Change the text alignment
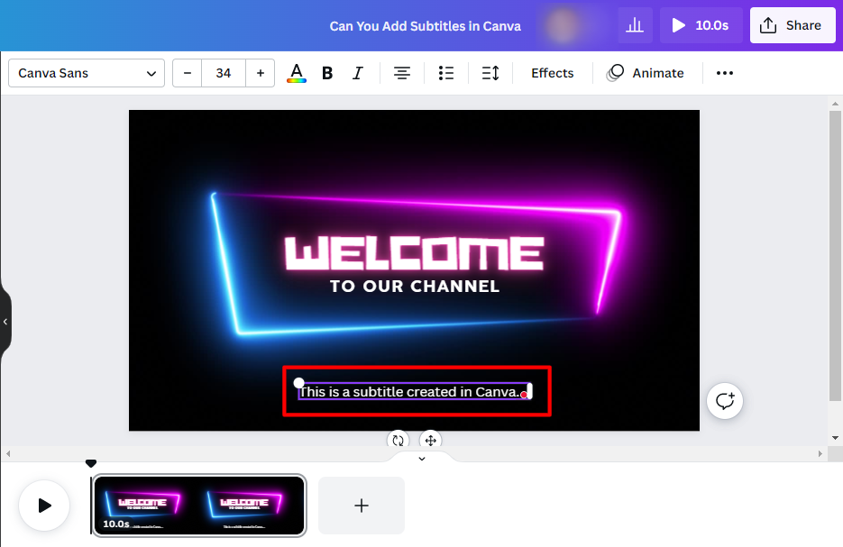This screenshot has height=547, width=843. (401, 73)
